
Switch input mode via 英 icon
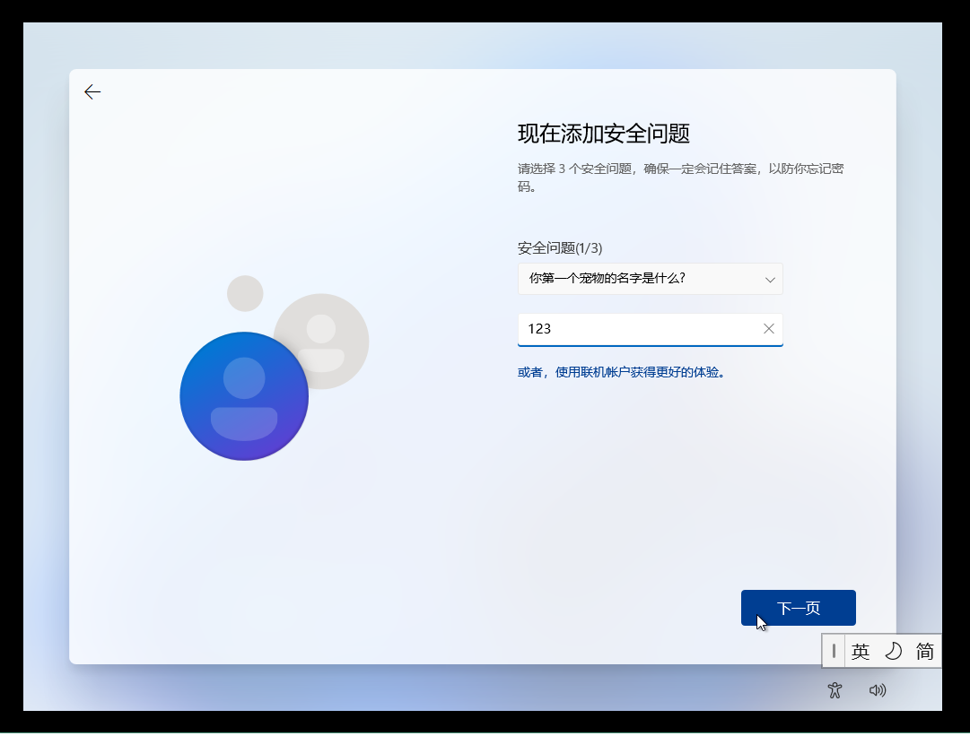tap(860, 652)
